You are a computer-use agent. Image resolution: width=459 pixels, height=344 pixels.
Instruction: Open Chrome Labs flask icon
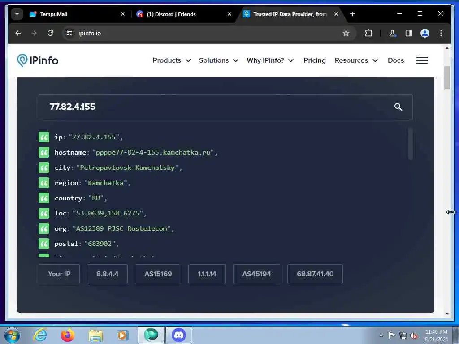tap(392, 33)
